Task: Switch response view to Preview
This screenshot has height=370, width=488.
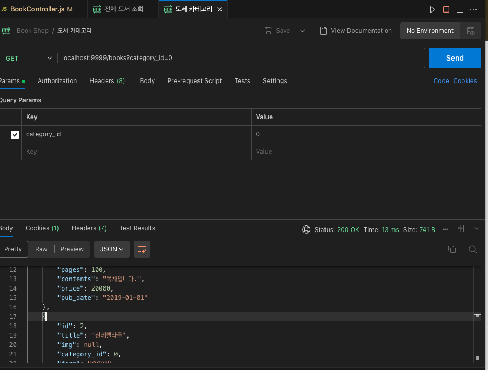Action: point(72,249)
